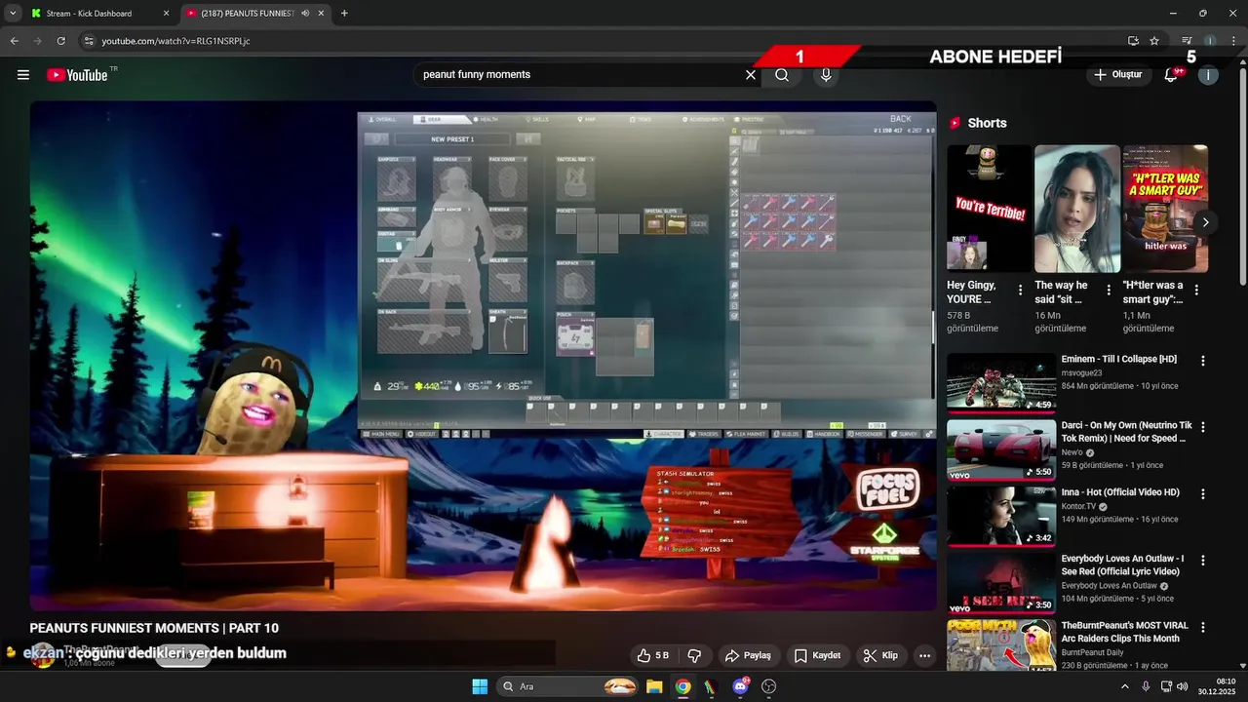Open the media control icon in Chrome toolbar
1248x702 pixels.
pyautogui.click(x=1187, y=41)
